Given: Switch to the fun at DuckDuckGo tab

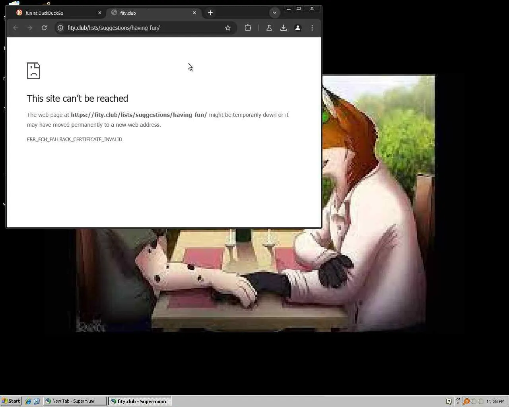Looking at the screenshot, I should click(59, 13).
